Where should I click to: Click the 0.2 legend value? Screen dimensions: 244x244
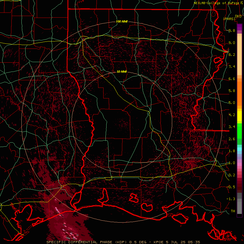point(232,175)
